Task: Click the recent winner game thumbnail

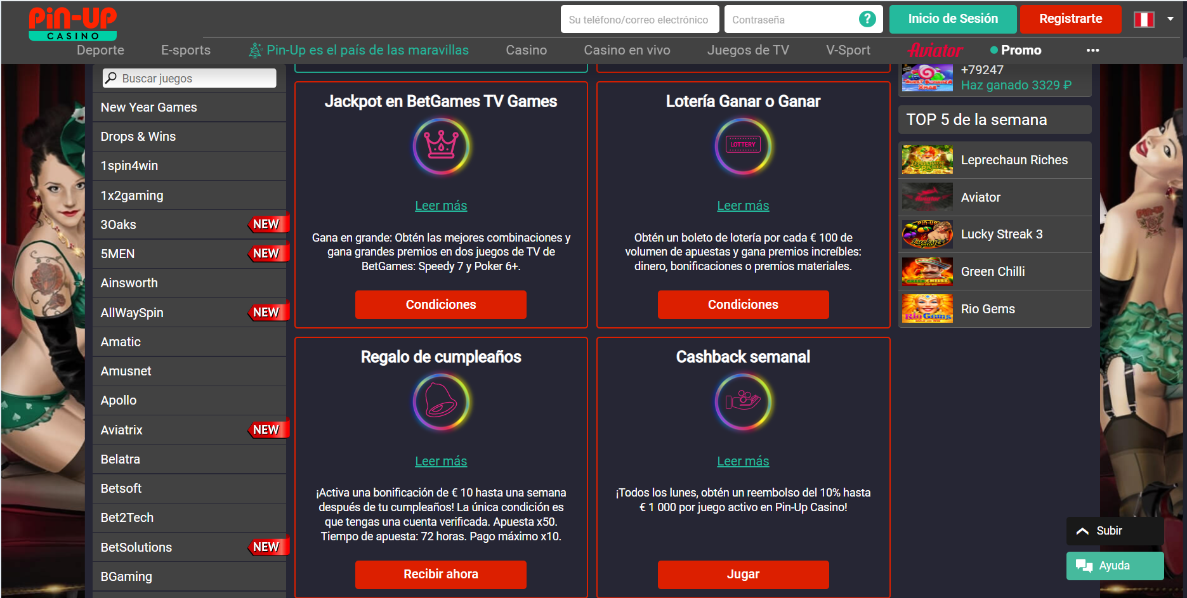Action: (927, 78)
